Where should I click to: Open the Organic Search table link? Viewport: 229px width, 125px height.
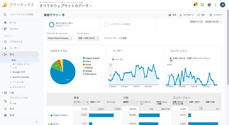point(60,115)
